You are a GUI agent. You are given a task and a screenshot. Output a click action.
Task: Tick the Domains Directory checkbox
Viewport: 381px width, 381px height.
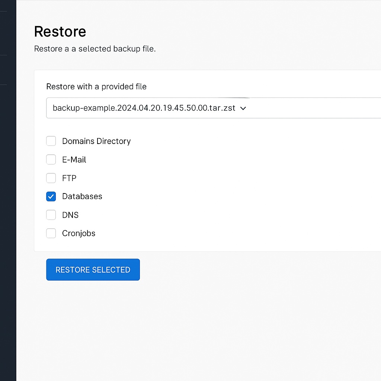tap(51, 141)
